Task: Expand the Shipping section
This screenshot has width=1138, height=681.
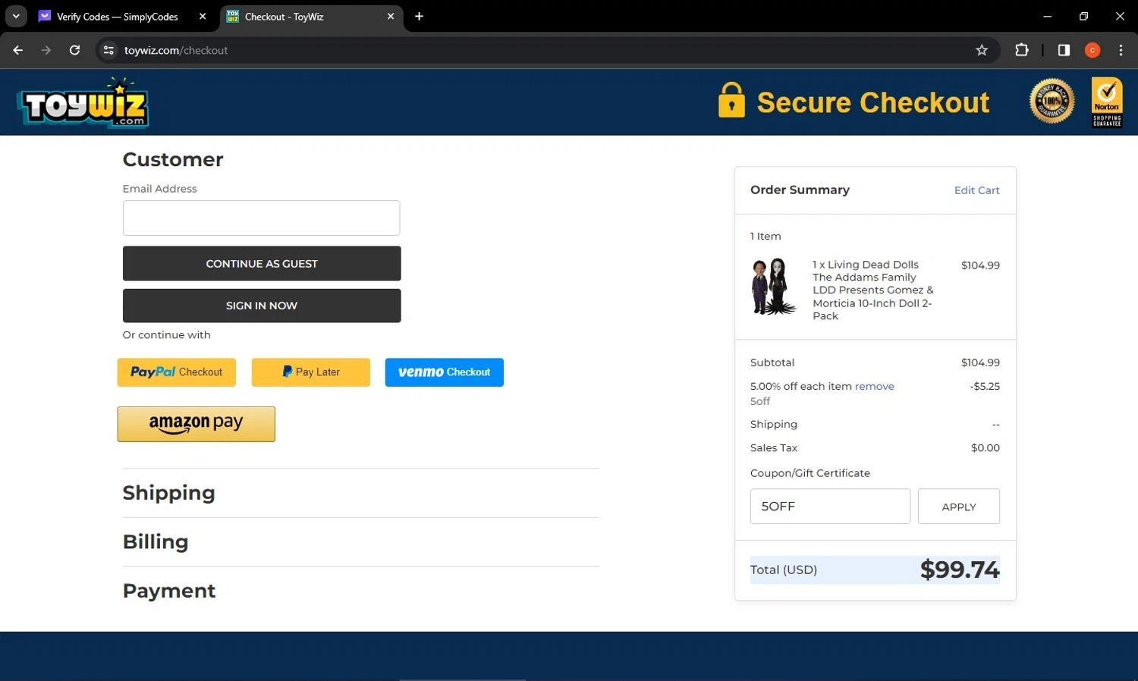Action: coord(168,493)
